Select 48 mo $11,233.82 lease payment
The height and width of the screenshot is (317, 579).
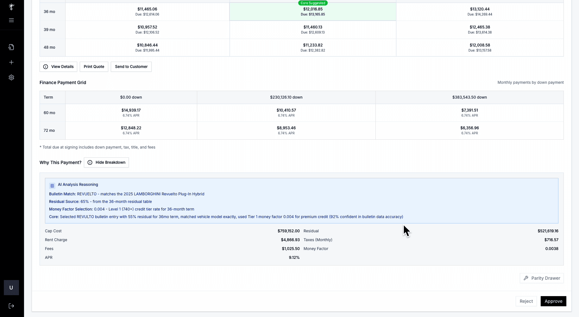coord(313,47)
